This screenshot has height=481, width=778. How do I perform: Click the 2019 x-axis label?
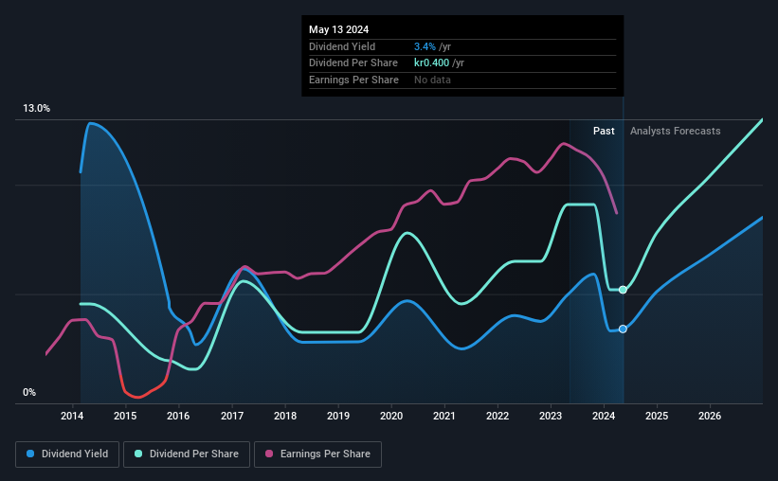pos(338,416)
